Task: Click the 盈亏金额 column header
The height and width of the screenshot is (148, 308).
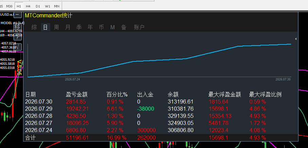Action: point(77,95)
